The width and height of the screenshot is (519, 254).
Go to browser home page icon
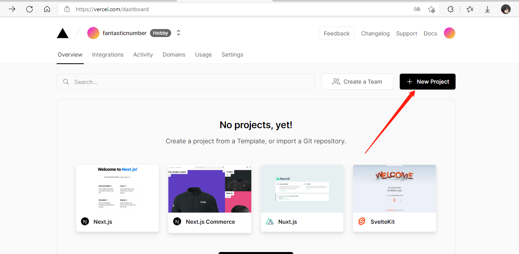[x=47, y=9]
